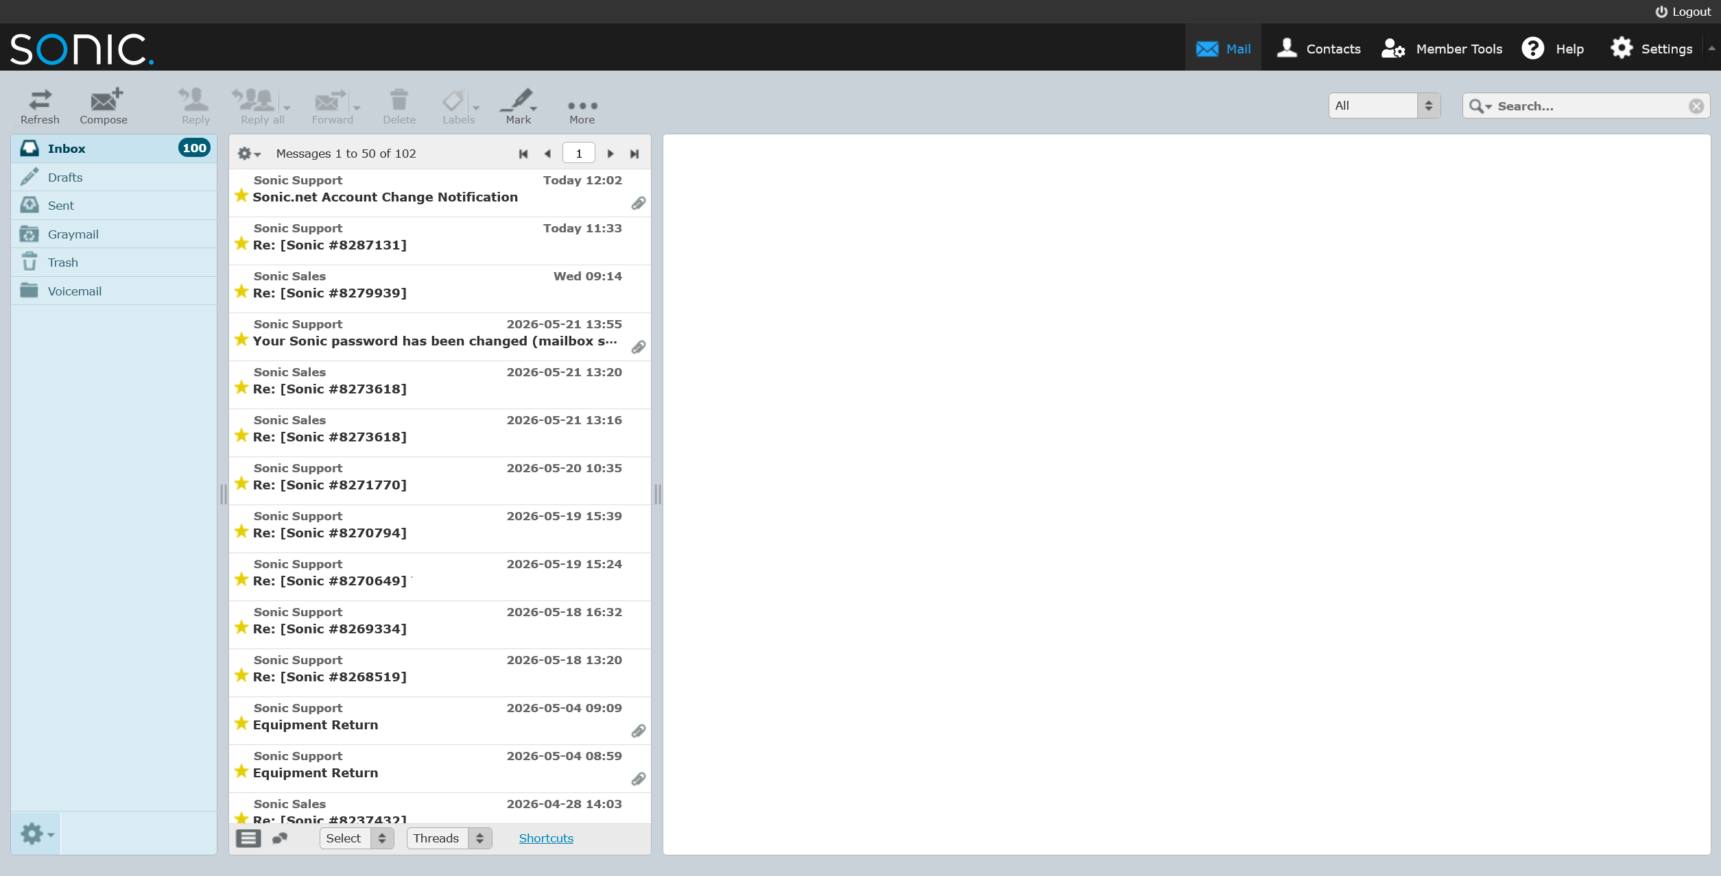Open the Drafts folder
The height and width of the screenshot is (876, 1721).
coord(114,178)
